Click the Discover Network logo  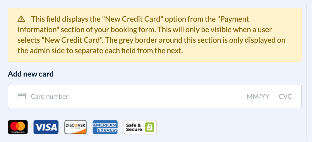[x=76, y=127]
